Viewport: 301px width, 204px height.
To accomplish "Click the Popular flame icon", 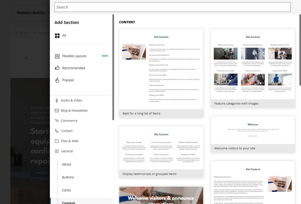I will click(57, 80).
